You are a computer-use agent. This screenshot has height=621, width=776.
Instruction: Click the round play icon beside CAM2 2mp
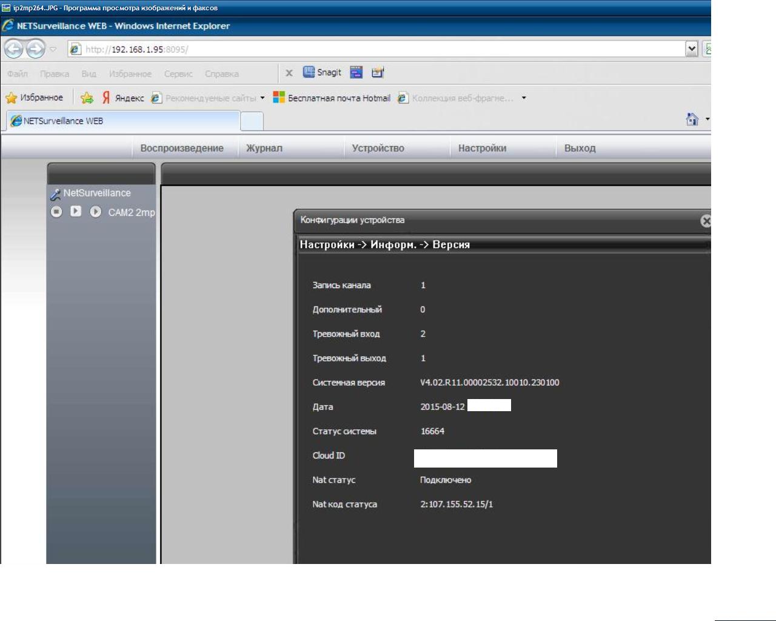[95, 212]
